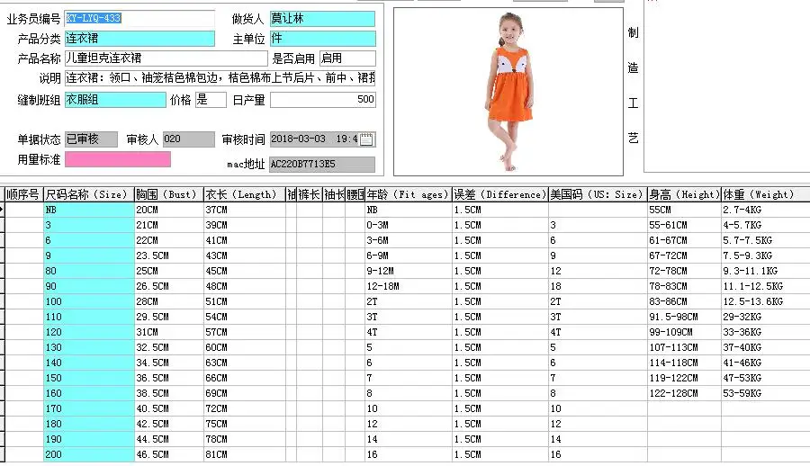Click weight cell 2.7-4KG
Image resolution: width=810 pixels, height=466 pixels.
point(766,210)
